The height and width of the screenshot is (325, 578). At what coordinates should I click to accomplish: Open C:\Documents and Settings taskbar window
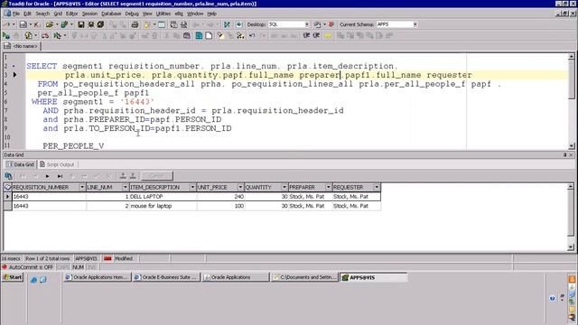coord(304,277)
